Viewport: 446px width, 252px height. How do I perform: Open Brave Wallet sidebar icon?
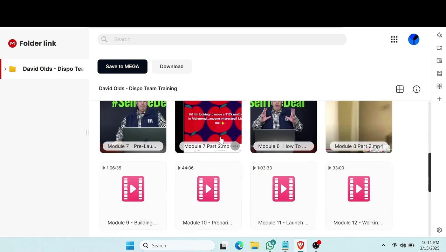click(x=439, y=61)
